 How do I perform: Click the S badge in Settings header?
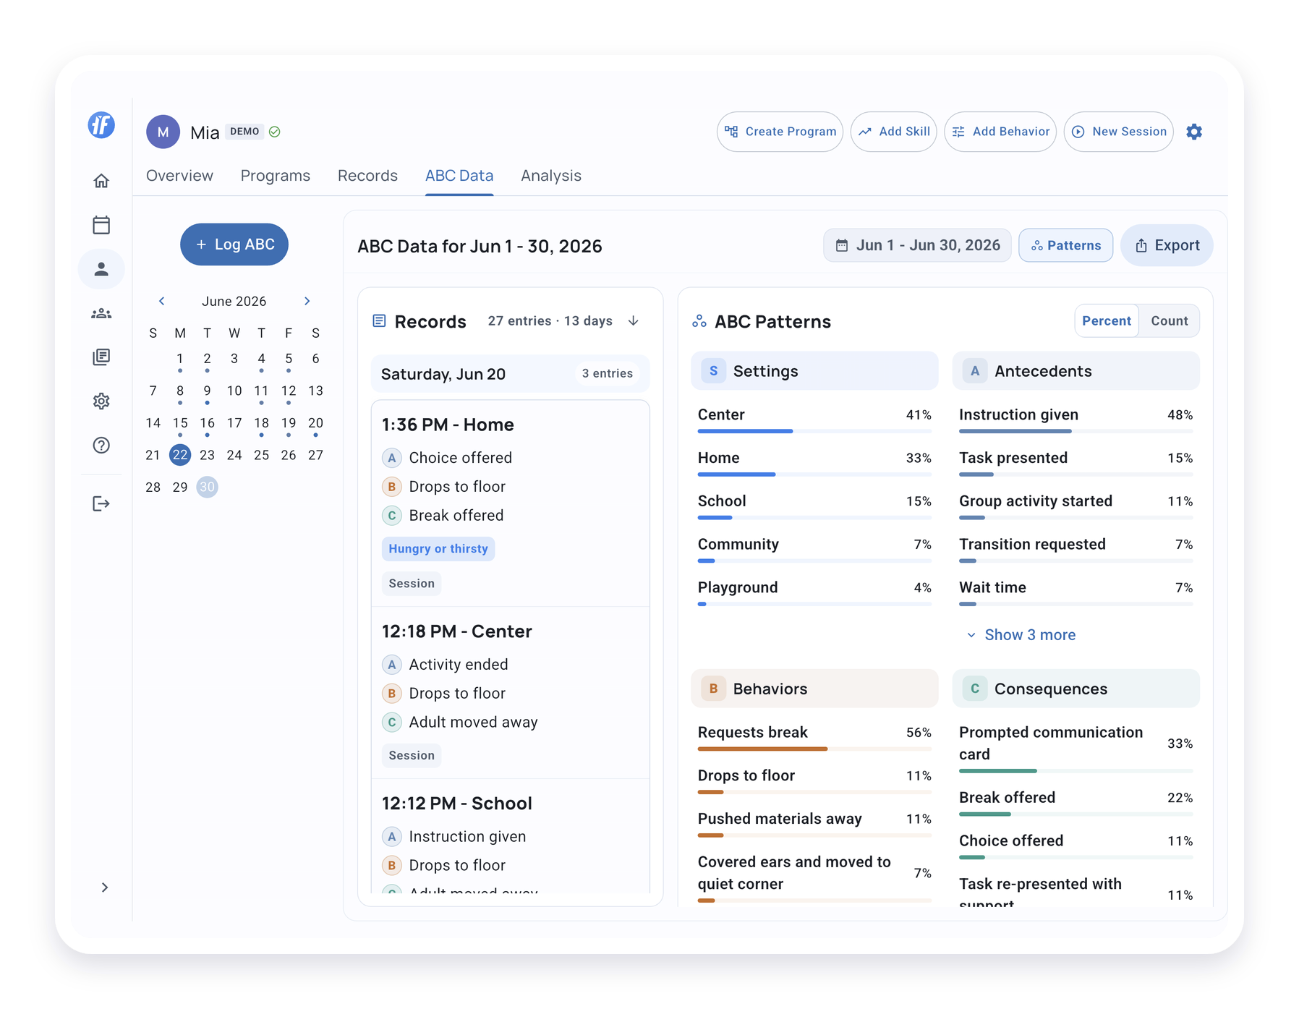pos(714,371)
